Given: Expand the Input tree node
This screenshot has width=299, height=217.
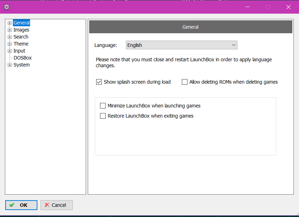Looking at the screenshot, I should point(9,51).
